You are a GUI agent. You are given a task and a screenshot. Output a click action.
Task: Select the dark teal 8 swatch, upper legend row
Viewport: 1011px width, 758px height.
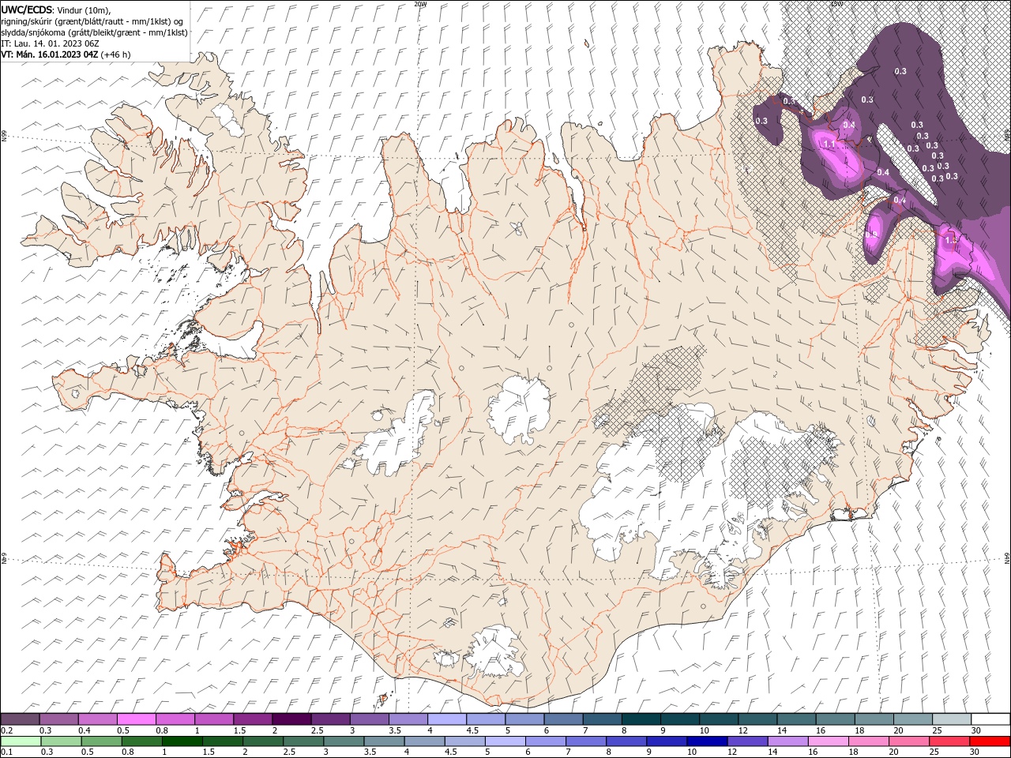[x=641, y=719]
